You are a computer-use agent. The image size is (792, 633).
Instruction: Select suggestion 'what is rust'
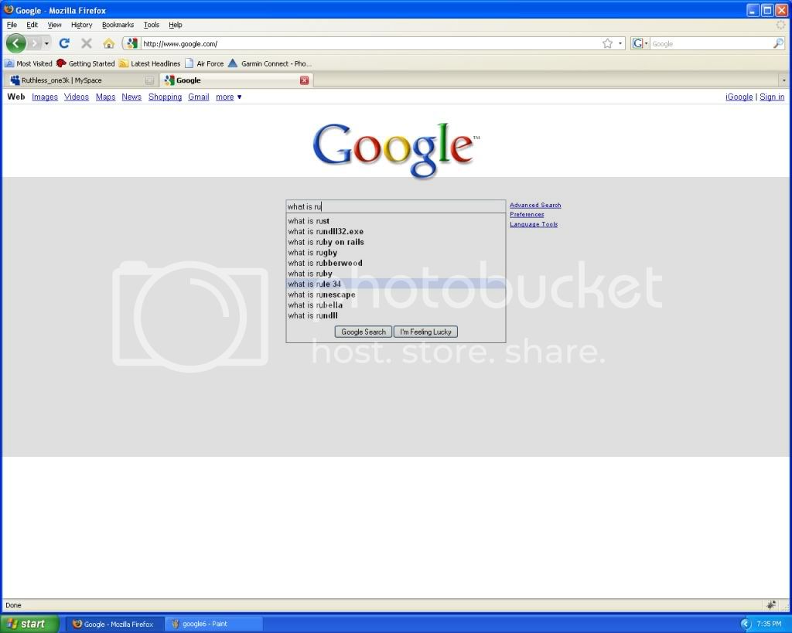[x=395, y=221]
